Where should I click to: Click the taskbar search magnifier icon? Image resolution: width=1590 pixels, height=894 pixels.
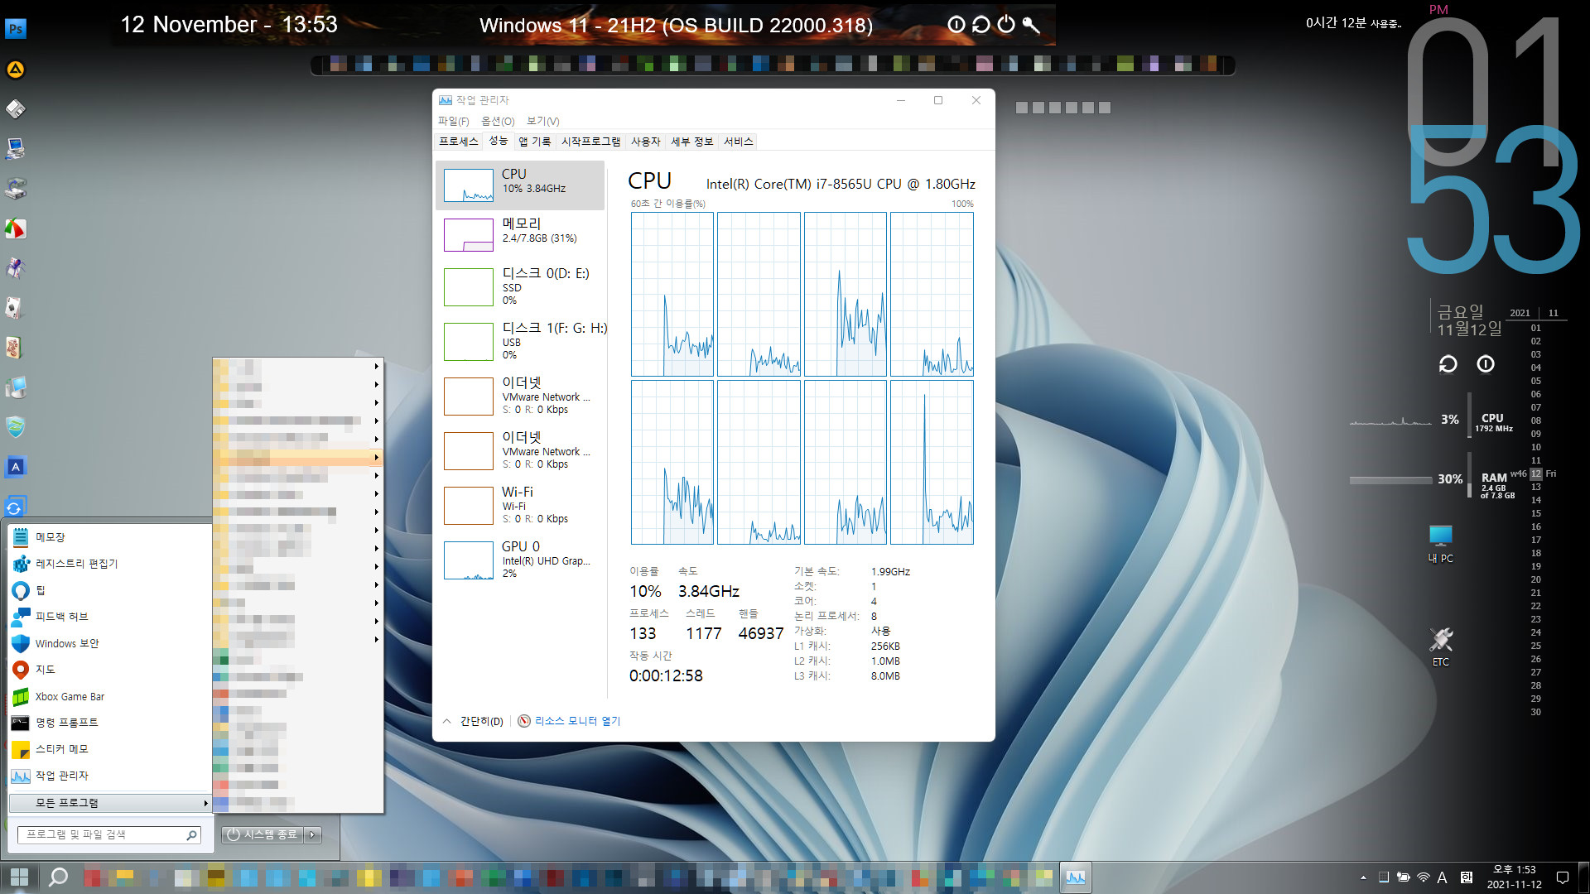(58, 877)
